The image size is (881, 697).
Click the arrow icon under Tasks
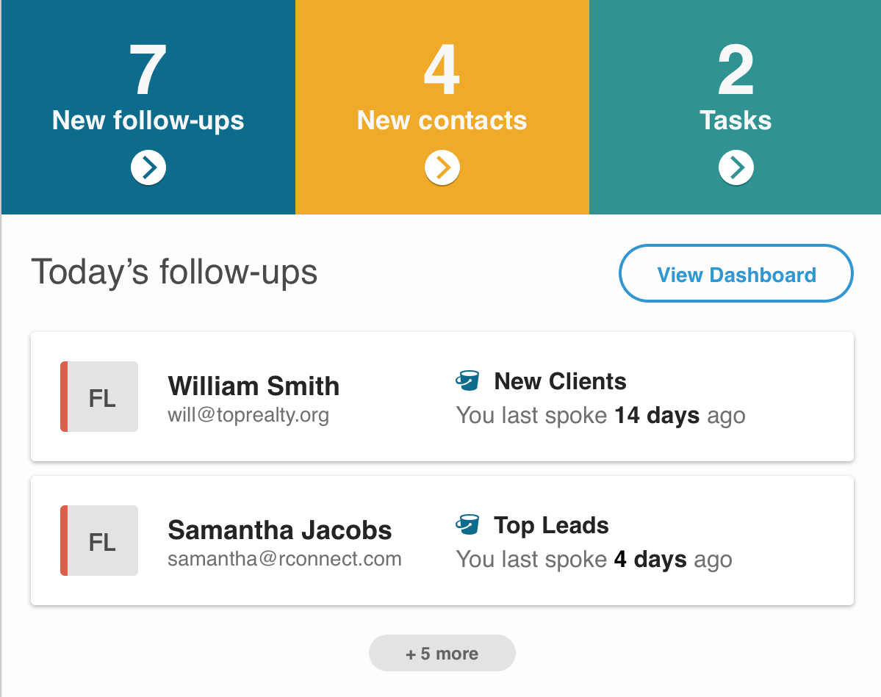736,168
